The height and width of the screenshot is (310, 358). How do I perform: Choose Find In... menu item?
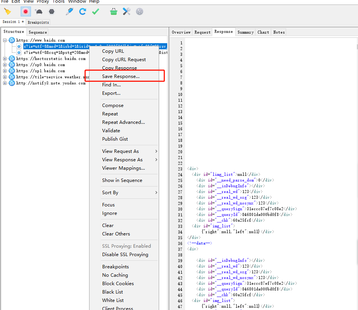[x=124, y=85]
